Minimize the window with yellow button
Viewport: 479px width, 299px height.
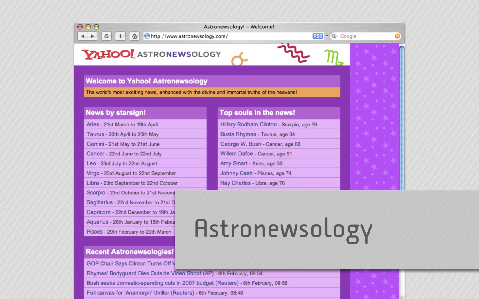coord(88,27)
